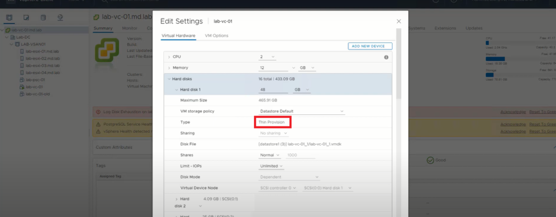Open the Sharing dropdown

(x=274, y=133)
